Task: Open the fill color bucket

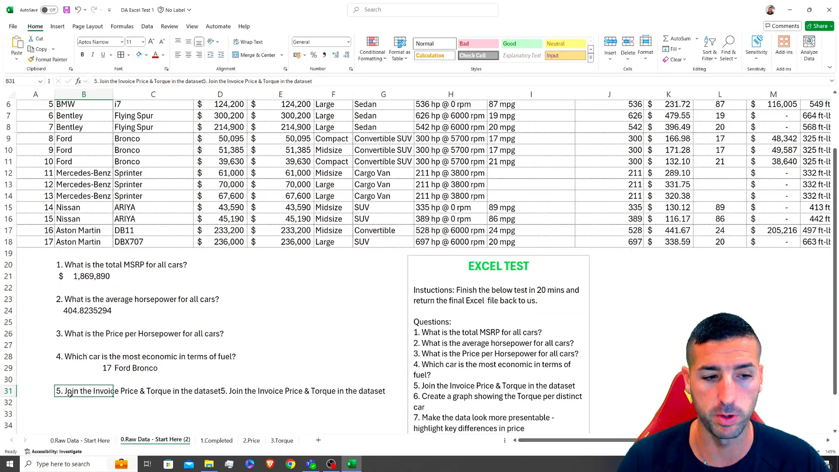Action: (x=139, y=55)
